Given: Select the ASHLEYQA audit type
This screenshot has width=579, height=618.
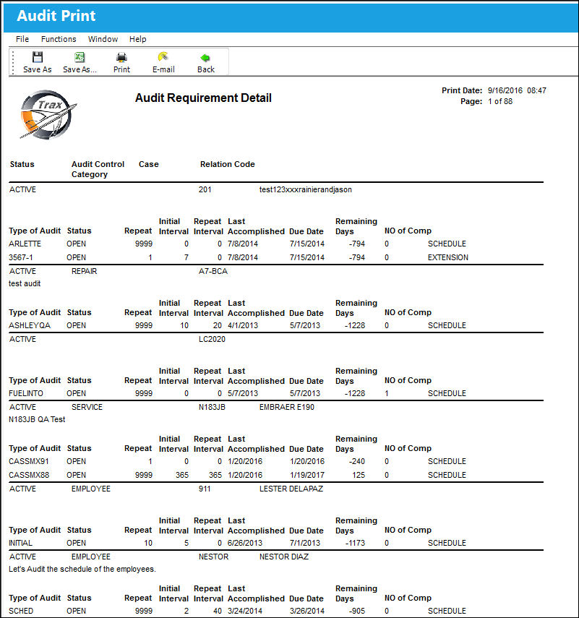Looking at the screenshot, I should (30, 325).
